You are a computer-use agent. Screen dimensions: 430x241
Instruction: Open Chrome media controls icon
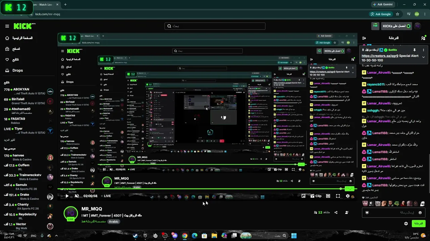(409, 14)
